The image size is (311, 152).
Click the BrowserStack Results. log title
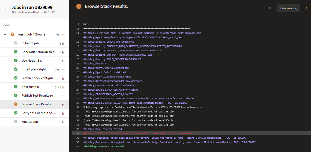(106, 6)
